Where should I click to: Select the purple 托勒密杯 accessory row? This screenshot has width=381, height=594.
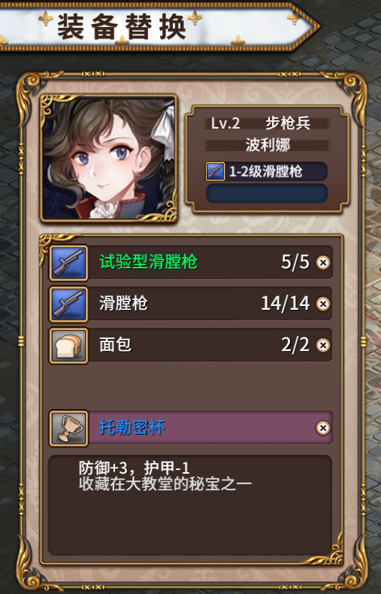pos(191,428)
